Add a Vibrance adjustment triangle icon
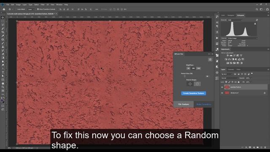The height and width of the screenshot is (152, 270). coord(241,55)
